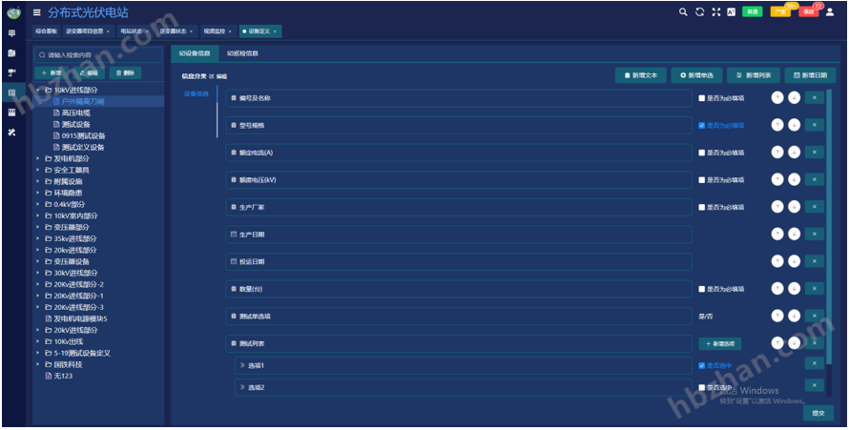The width and height of the screenshot is (849, 430).
Task: Collapse the 10kV进线部分 tree folder
Action: 38,90
